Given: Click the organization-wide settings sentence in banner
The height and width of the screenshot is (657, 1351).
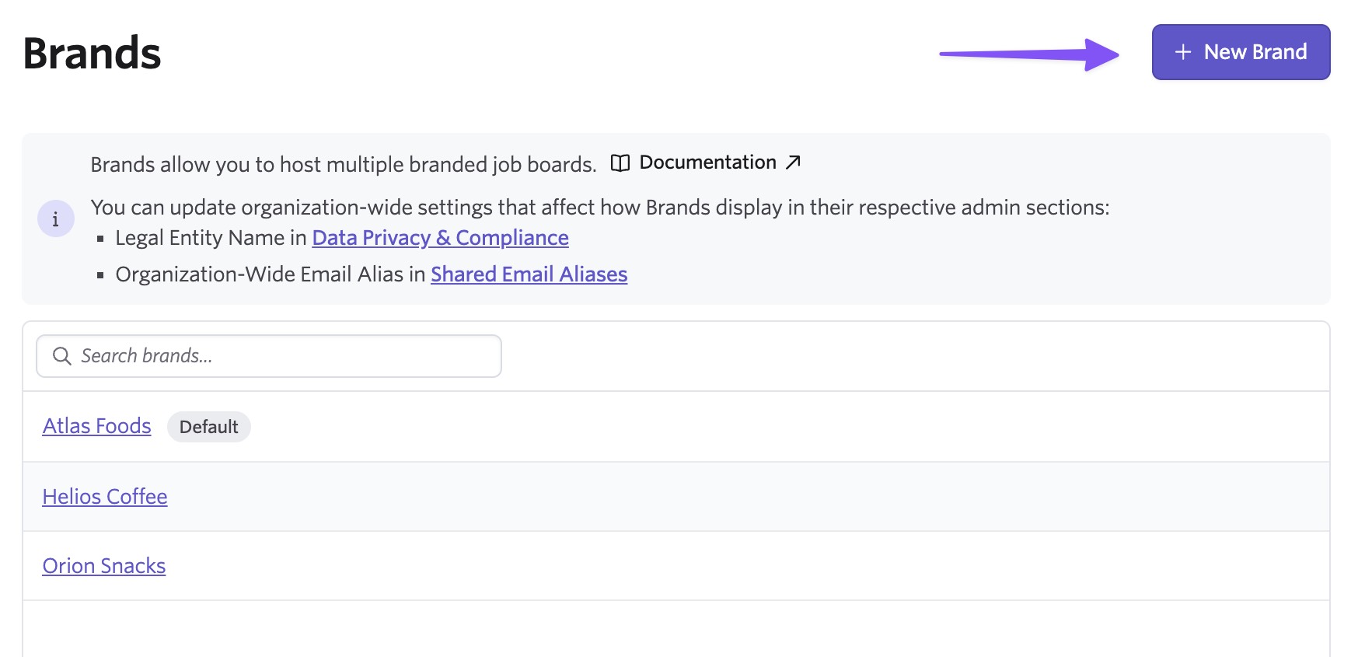Looking at the screenshot, I should [x=599, y=208].
